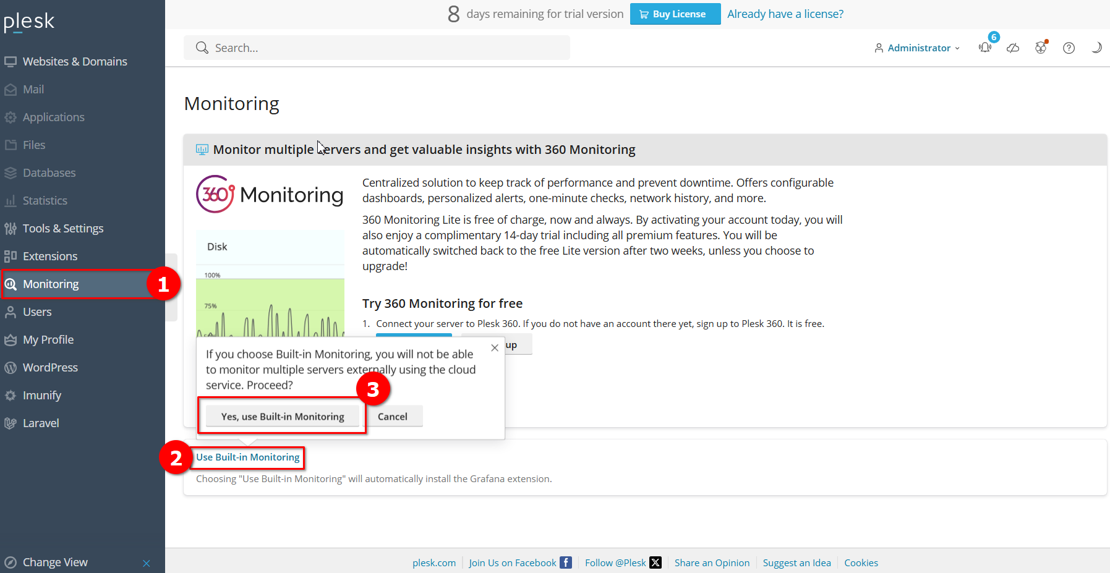
Task: Click the Websites & Domains monitor icon
Action: point(11,61)
